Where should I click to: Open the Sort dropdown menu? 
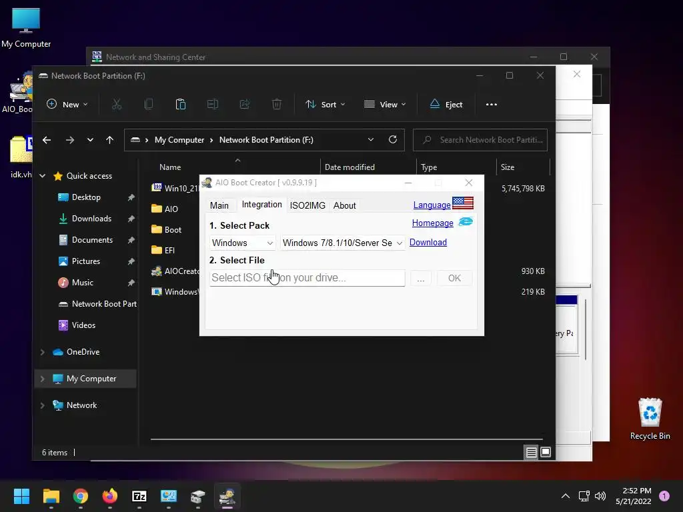pos(325,105)
